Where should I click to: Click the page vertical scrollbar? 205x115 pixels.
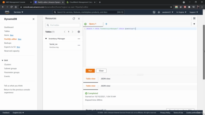click(x=204, y=52)
